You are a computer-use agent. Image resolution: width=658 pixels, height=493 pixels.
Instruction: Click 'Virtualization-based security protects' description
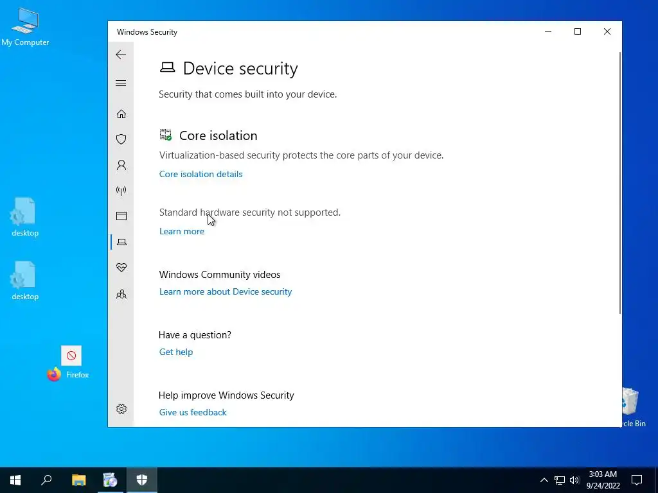click(x=301, y=155)
